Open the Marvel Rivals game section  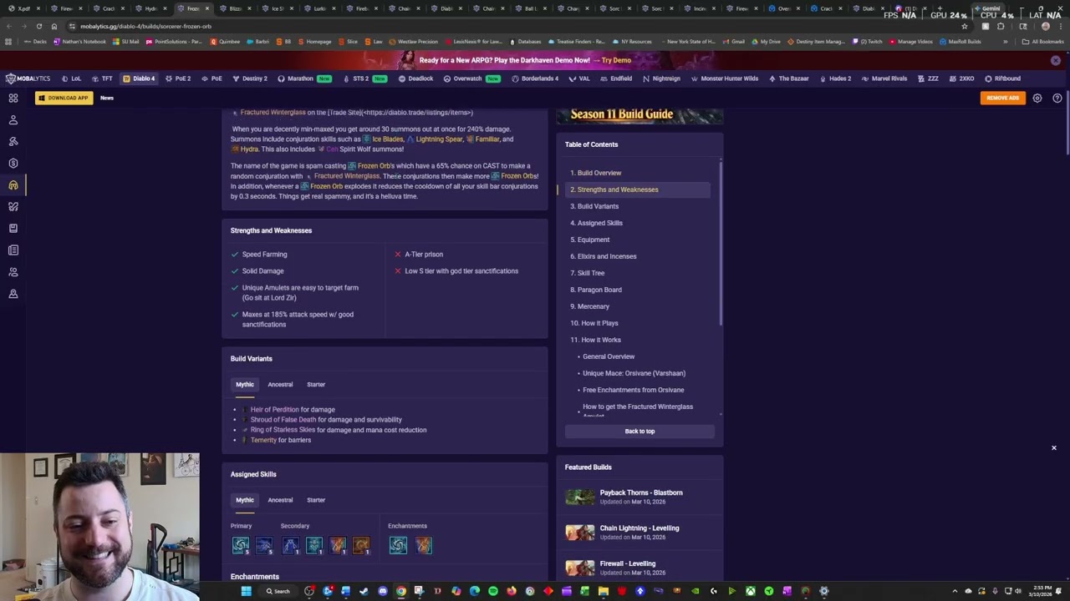point(884,78)
